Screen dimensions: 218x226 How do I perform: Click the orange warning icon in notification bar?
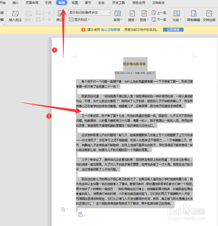click(83, 30)
